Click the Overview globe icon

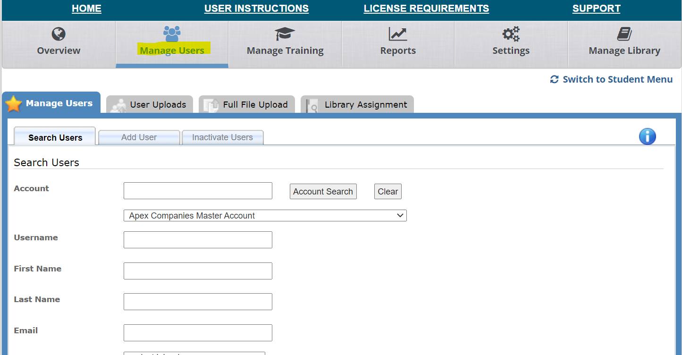pos(59,34)
